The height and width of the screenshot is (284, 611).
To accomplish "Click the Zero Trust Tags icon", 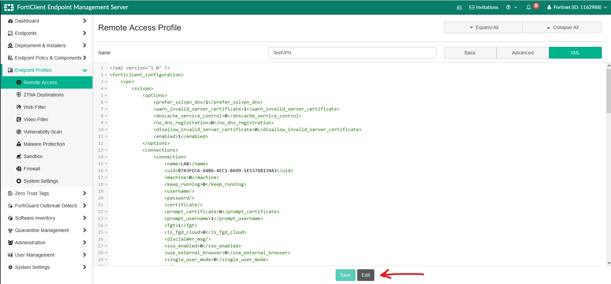I will tap(10, 193).
